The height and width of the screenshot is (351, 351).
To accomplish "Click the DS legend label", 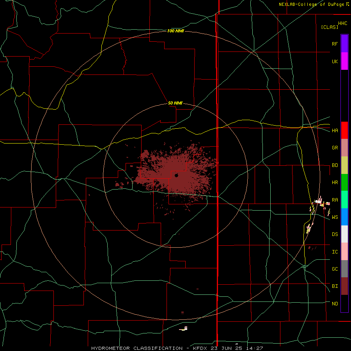I will tap(335, 234).
